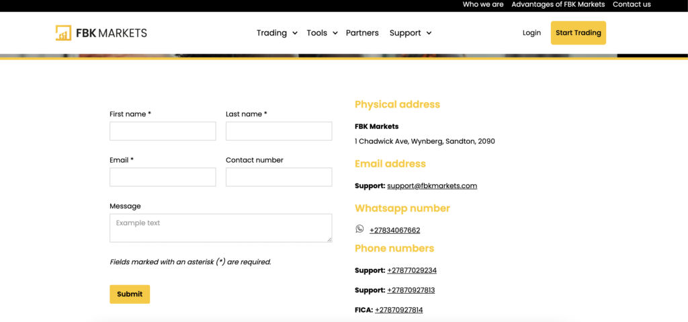Viewport: 688px width, 322px height.
Task: Open Contact us in top bar
Action: click(x=632, y=5)
